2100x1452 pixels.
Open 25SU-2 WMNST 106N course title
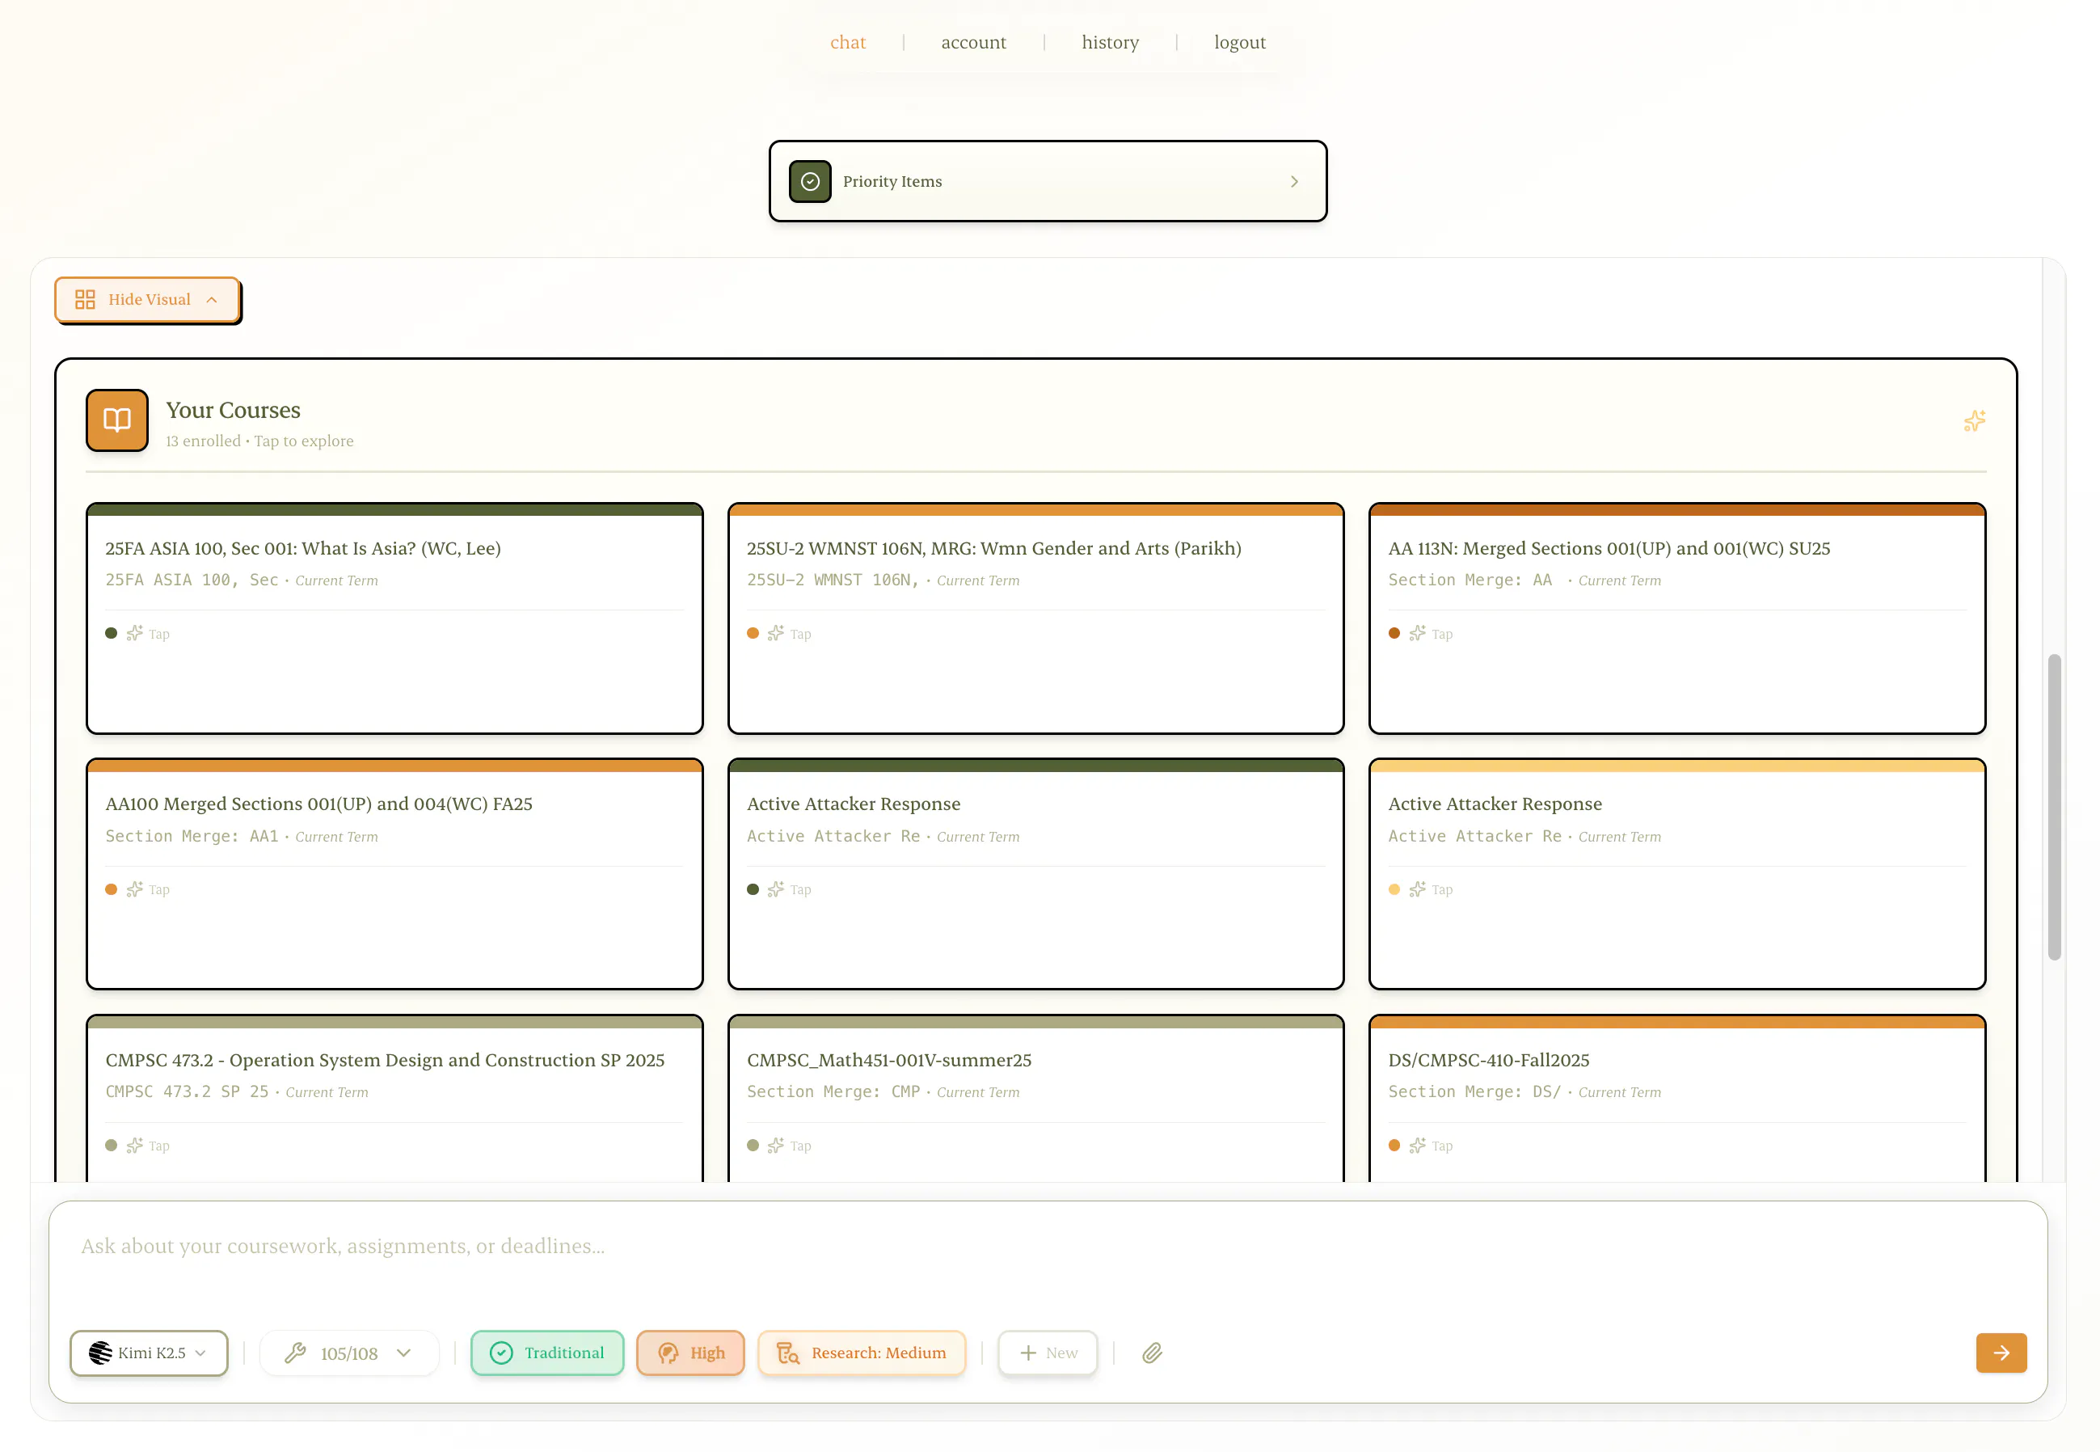[x=994, y=547]
